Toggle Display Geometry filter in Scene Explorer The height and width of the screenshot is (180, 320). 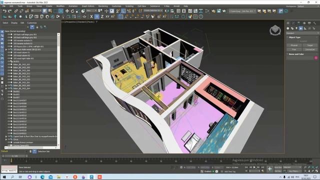[x=2, y=31]
